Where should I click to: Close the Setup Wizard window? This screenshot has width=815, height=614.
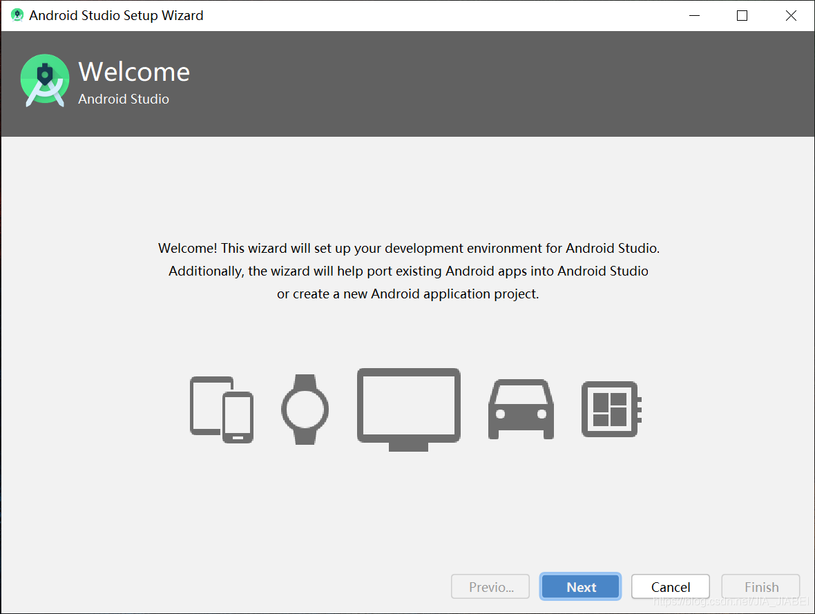click(x=791, y=16)
